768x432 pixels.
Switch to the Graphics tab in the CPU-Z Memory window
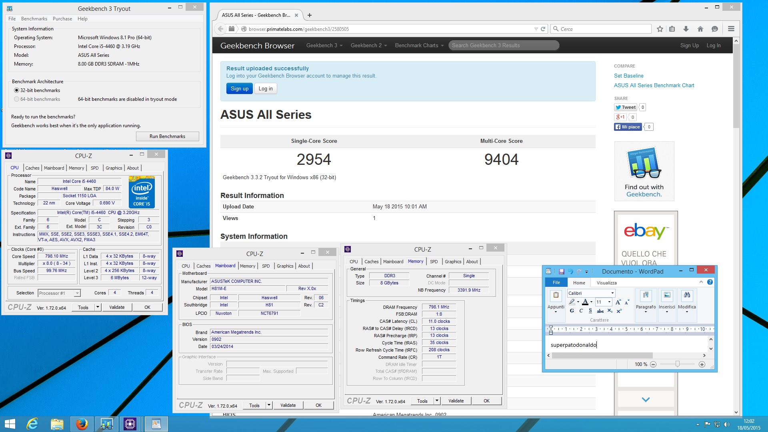click(x=453, y=262)
